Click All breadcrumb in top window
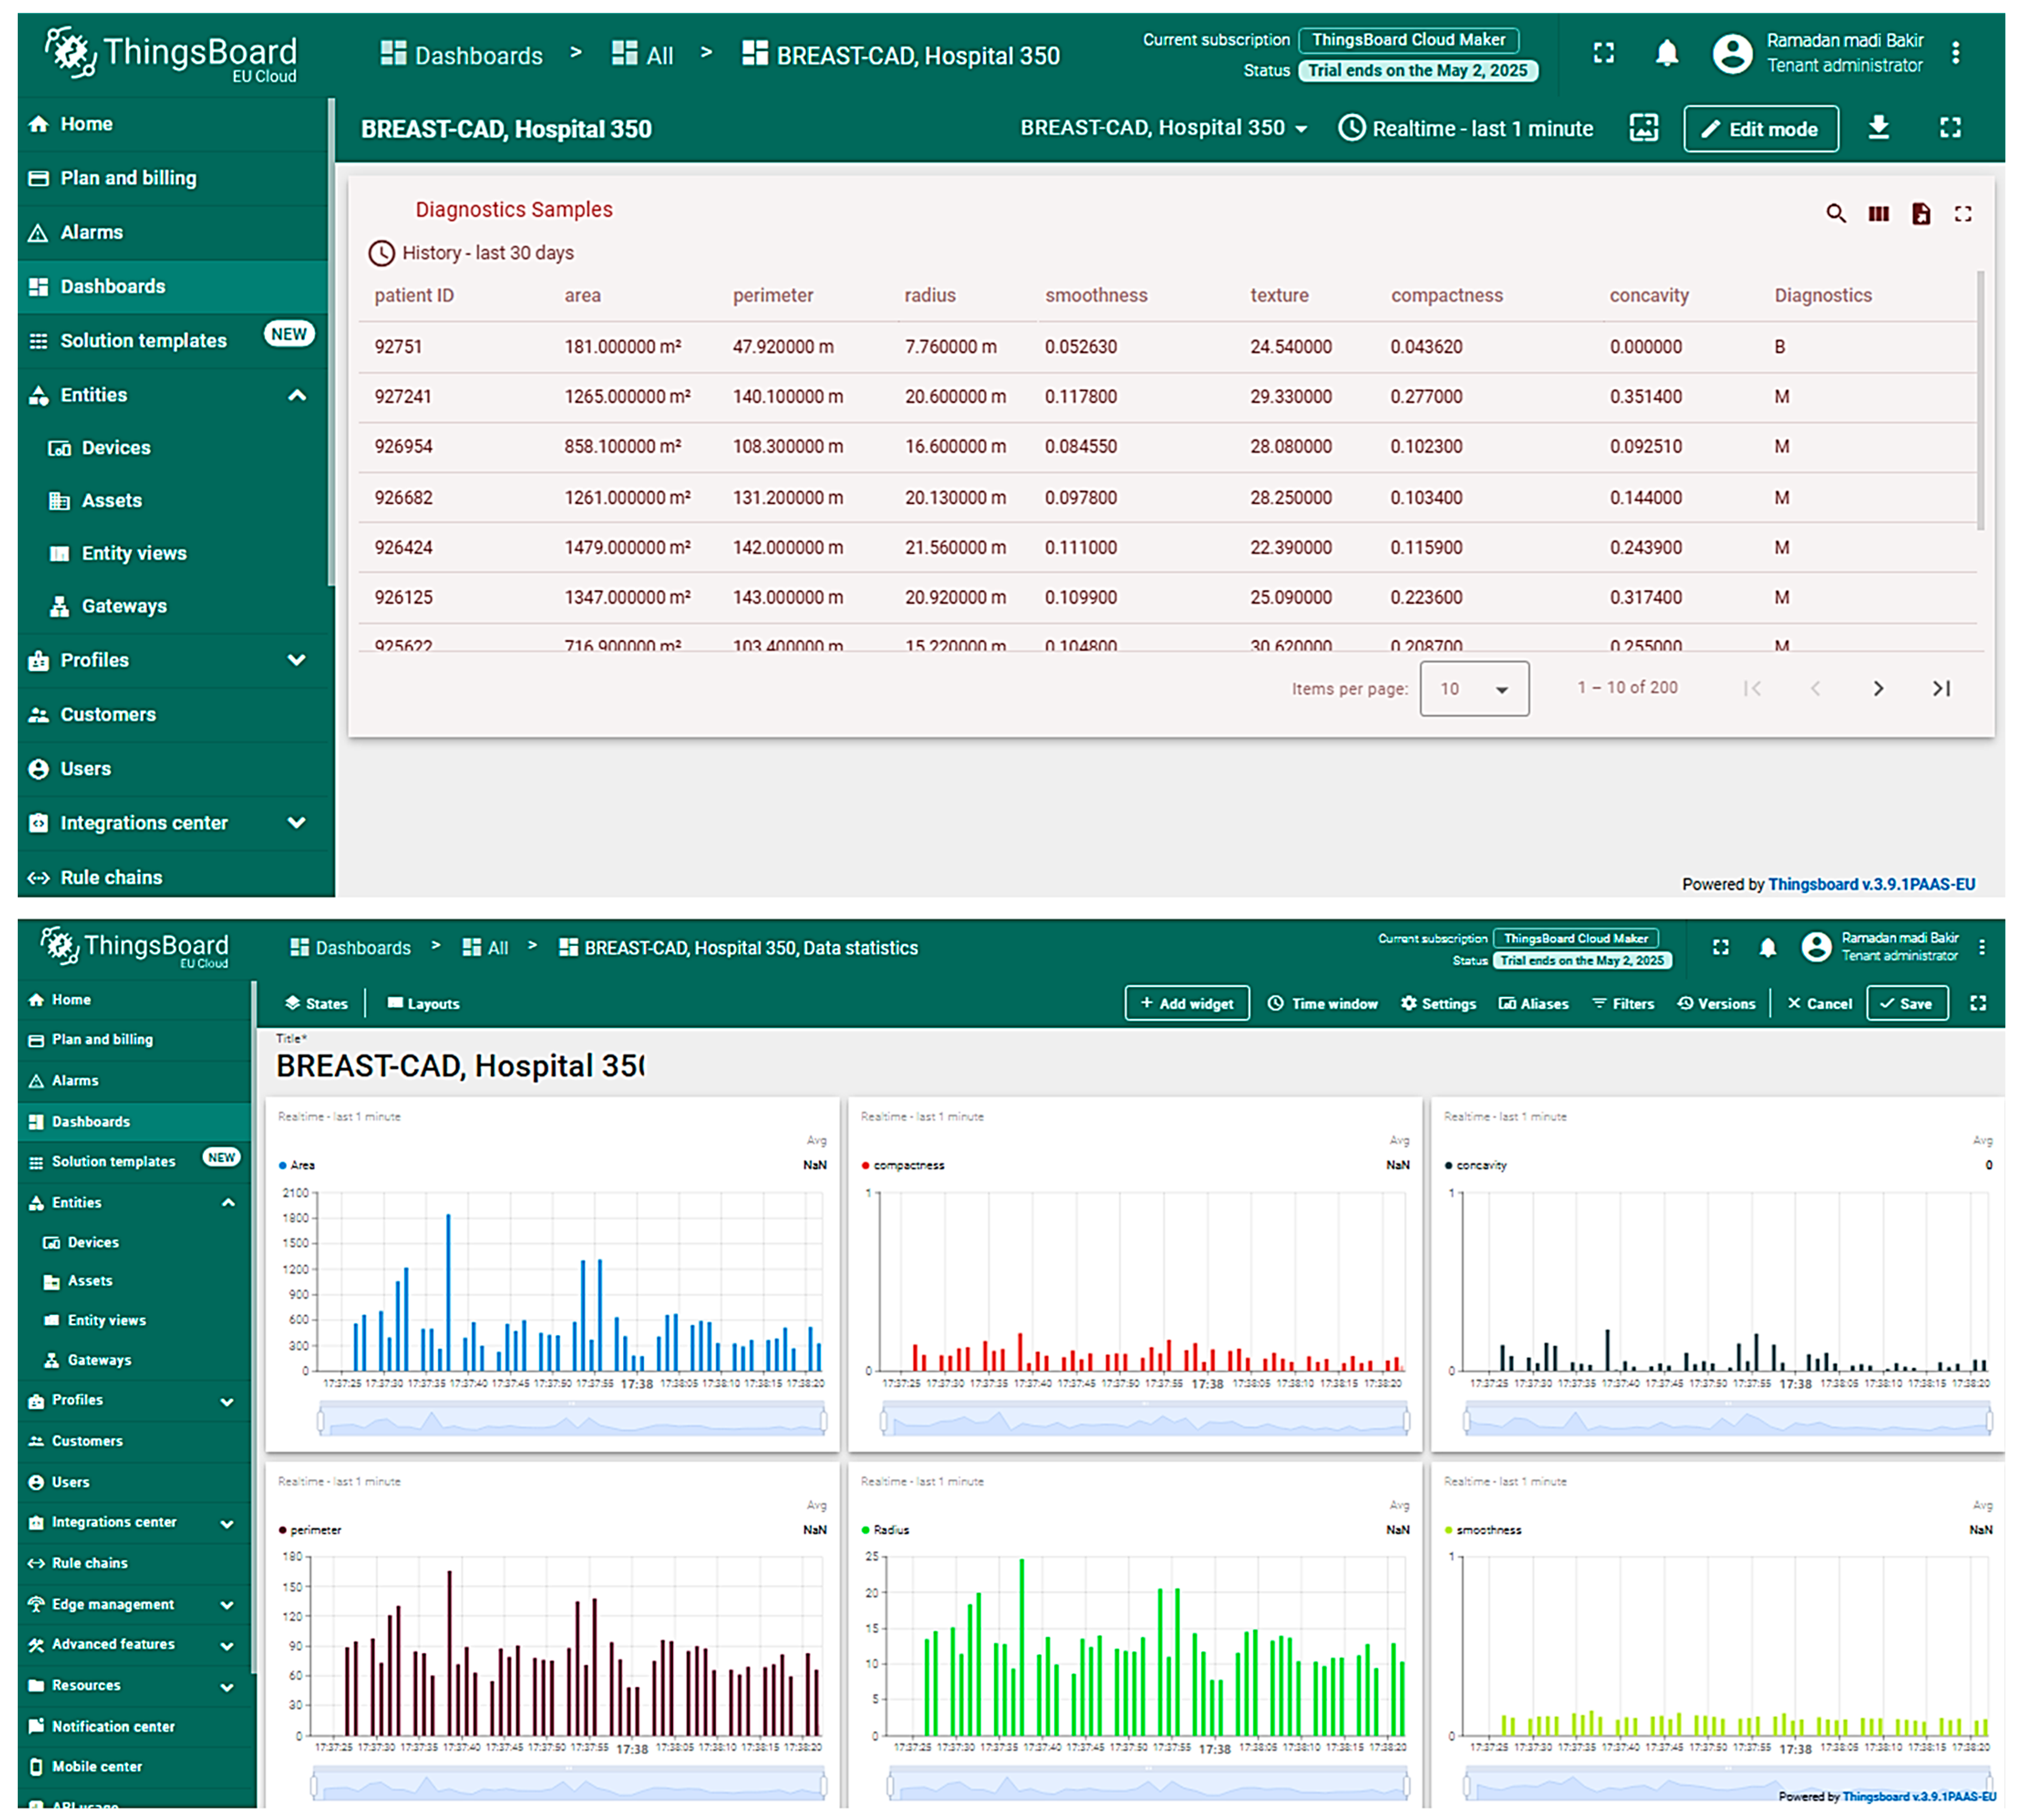 (x=642, y=55)
